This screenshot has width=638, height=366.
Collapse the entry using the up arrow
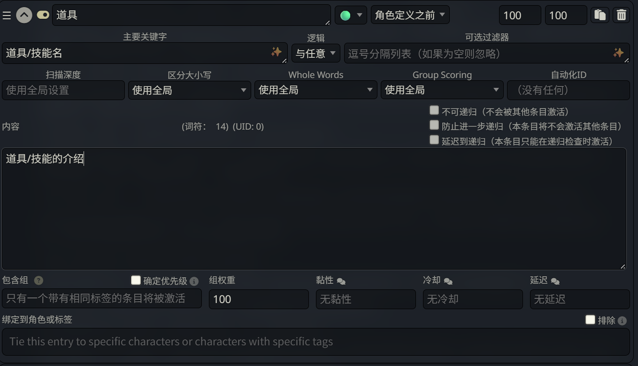click(24, 15)
